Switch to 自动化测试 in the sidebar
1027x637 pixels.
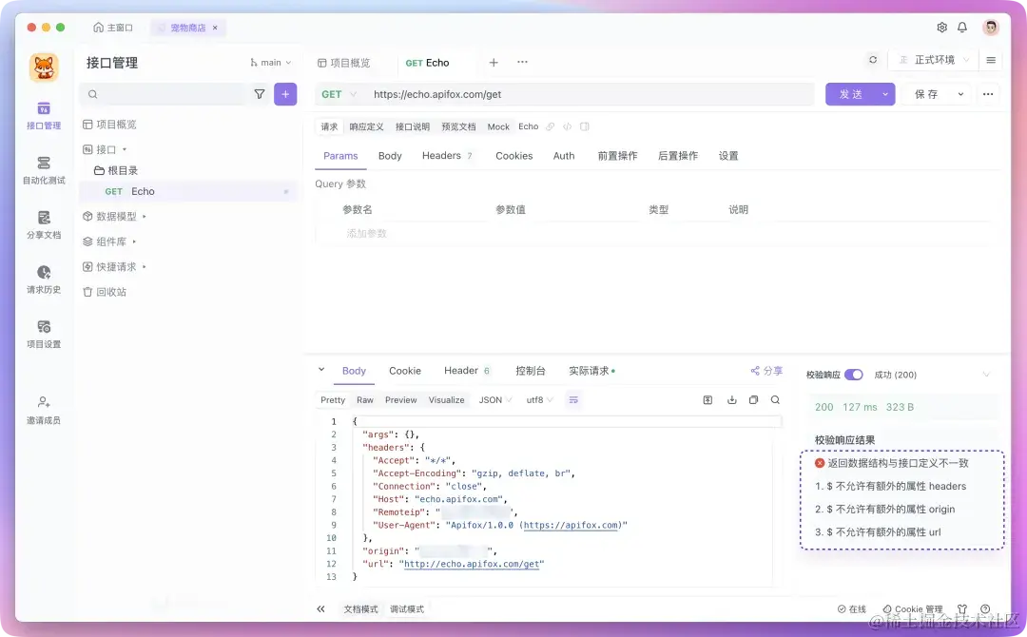coord(44,171)
